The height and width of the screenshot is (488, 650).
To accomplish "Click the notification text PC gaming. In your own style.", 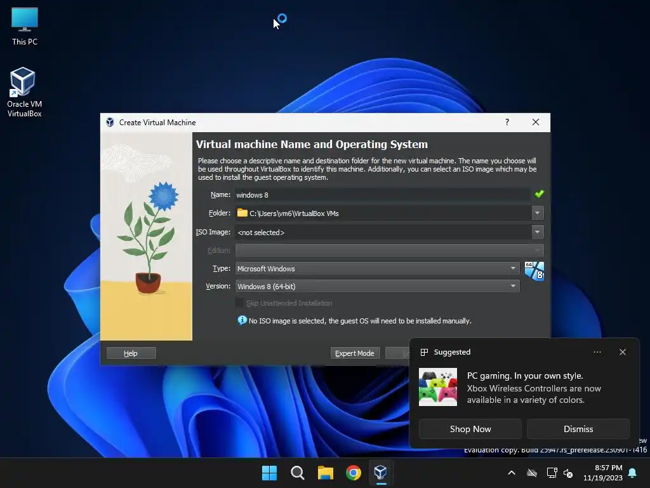I will point(525,376).
